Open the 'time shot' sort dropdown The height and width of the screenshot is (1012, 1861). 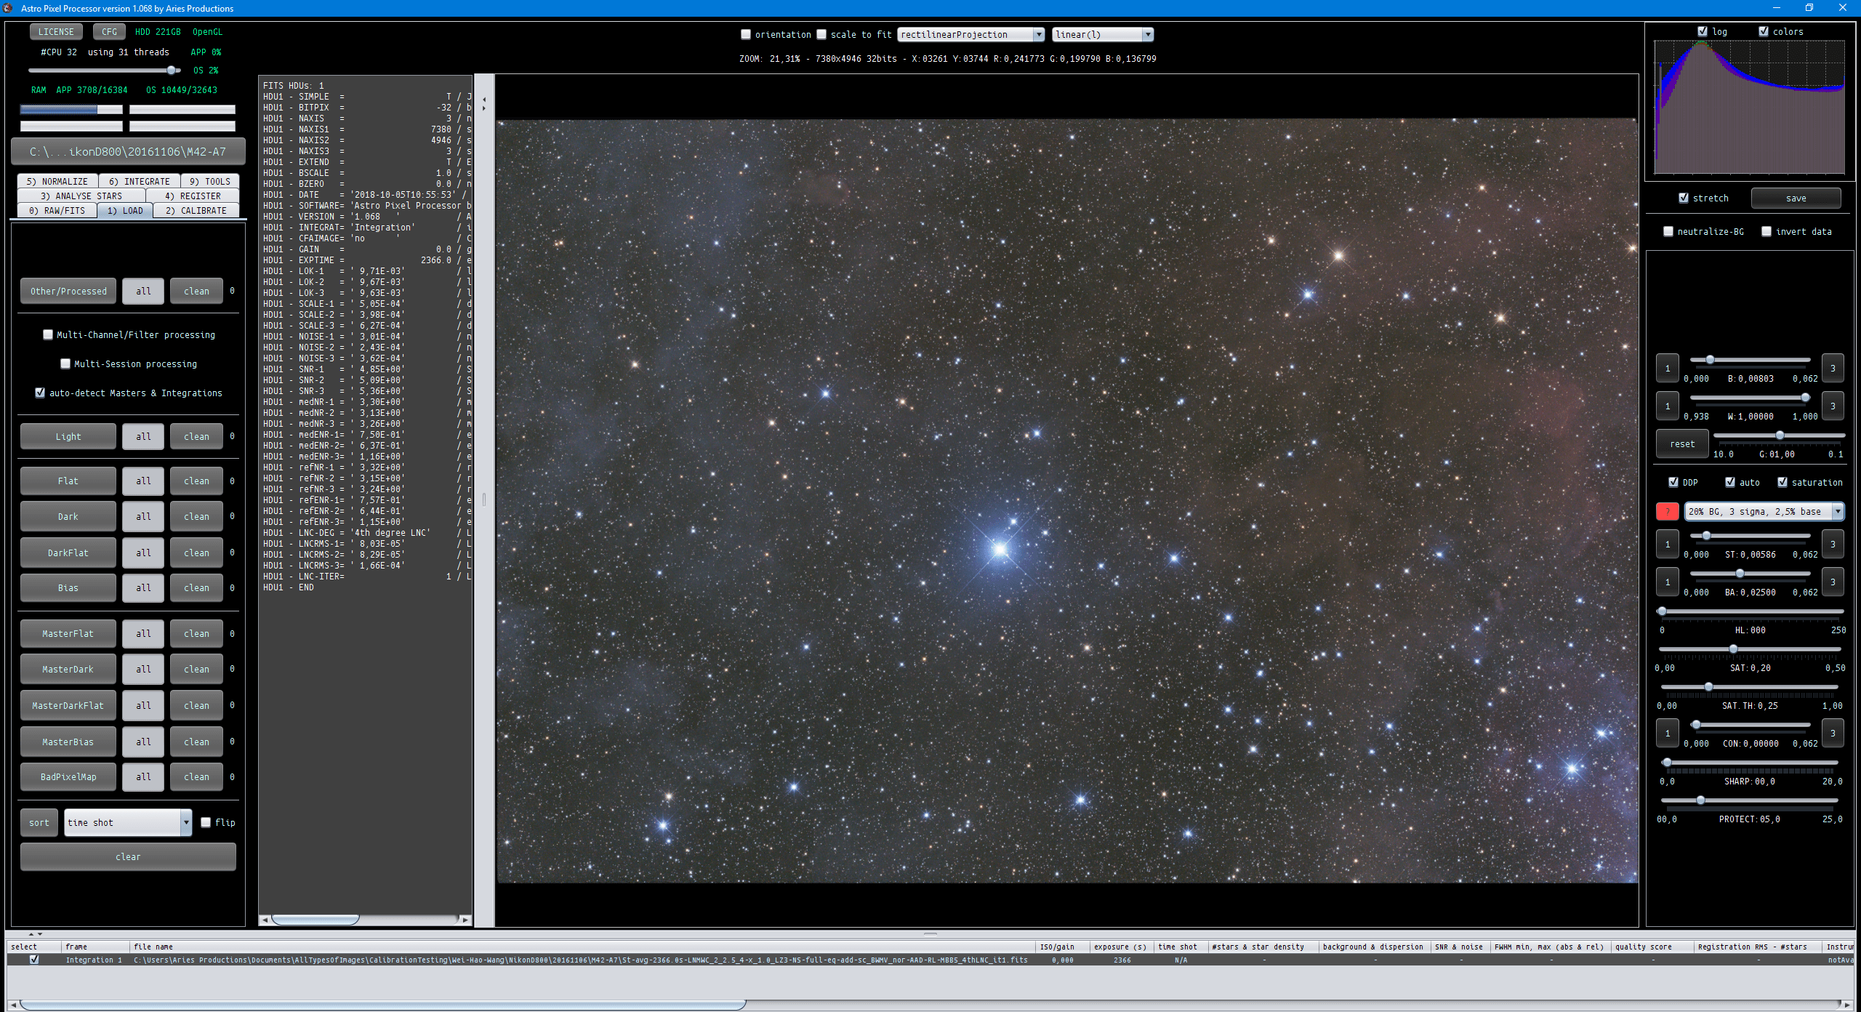[x=128, y=822]
